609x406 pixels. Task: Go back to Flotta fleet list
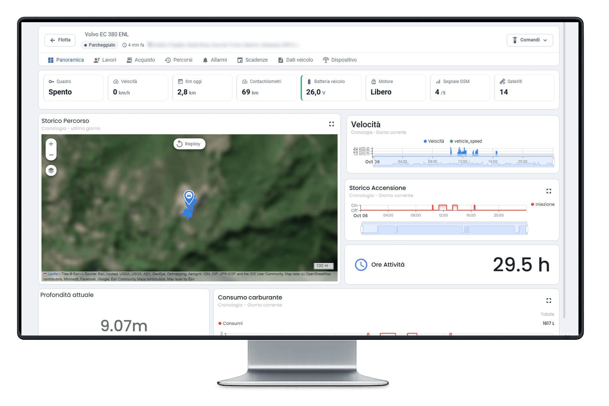pyautogui.click(x=60, y=40)
